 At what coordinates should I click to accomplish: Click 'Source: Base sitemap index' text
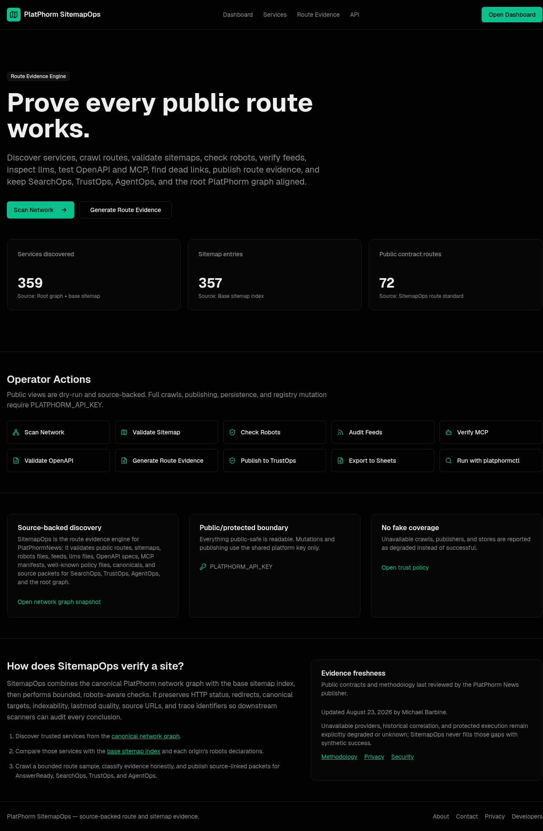click(231, 296)
